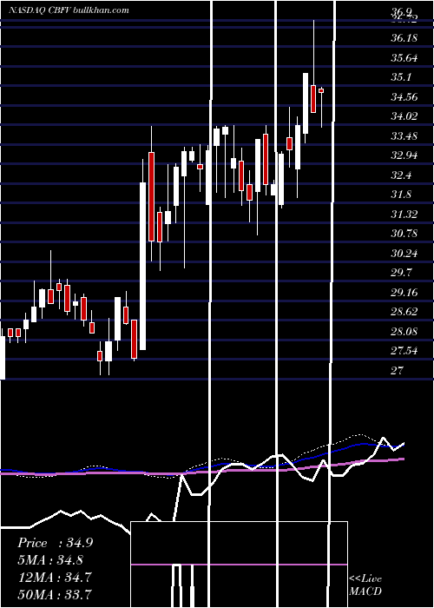Click the 50MA : 33.7 readout
This screenshot has width=434, height=608.
[x=55, y=594]
